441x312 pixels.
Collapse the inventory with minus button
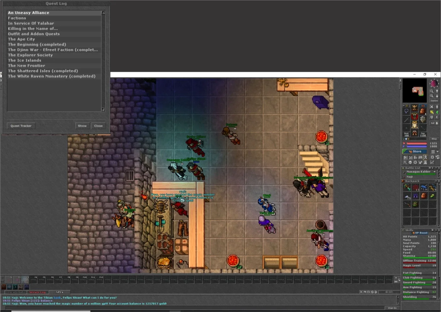(x=404, y=106)
